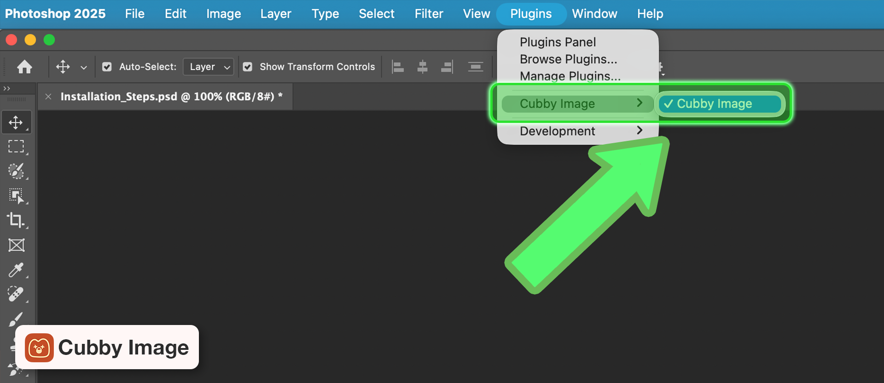The image size is (884, 383).
Task: Select the Spot Healing Brush tool
Action: pyautogui.click(x=16, y=294)
